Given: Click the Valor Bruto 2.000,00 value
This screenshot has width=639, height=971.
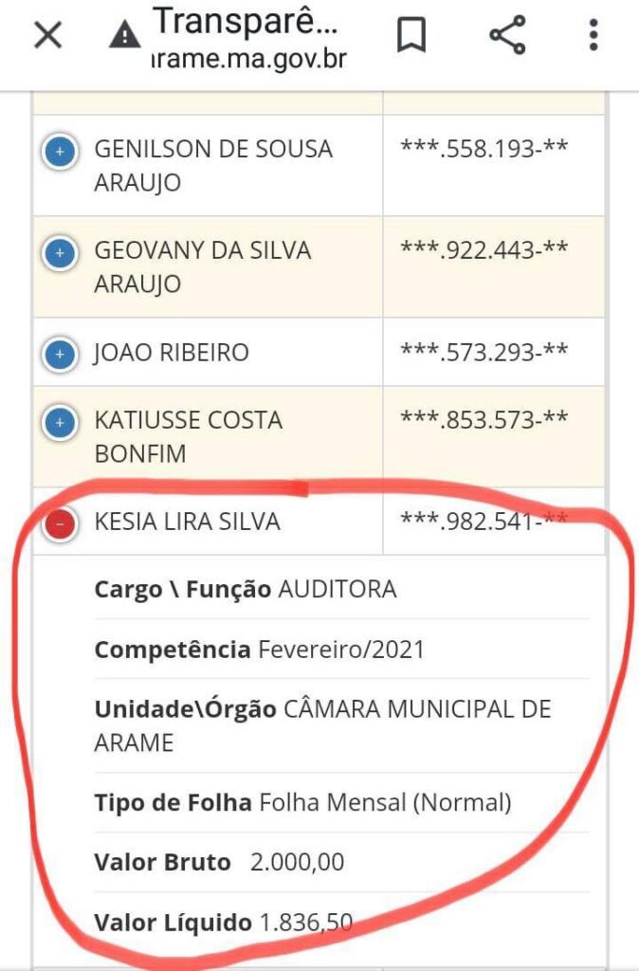Looking at the screenshot, I should (x=297, y=863).
